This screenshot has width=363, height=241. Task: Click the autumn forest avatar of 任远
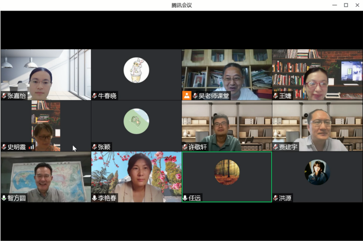click(x=227, y=172)
